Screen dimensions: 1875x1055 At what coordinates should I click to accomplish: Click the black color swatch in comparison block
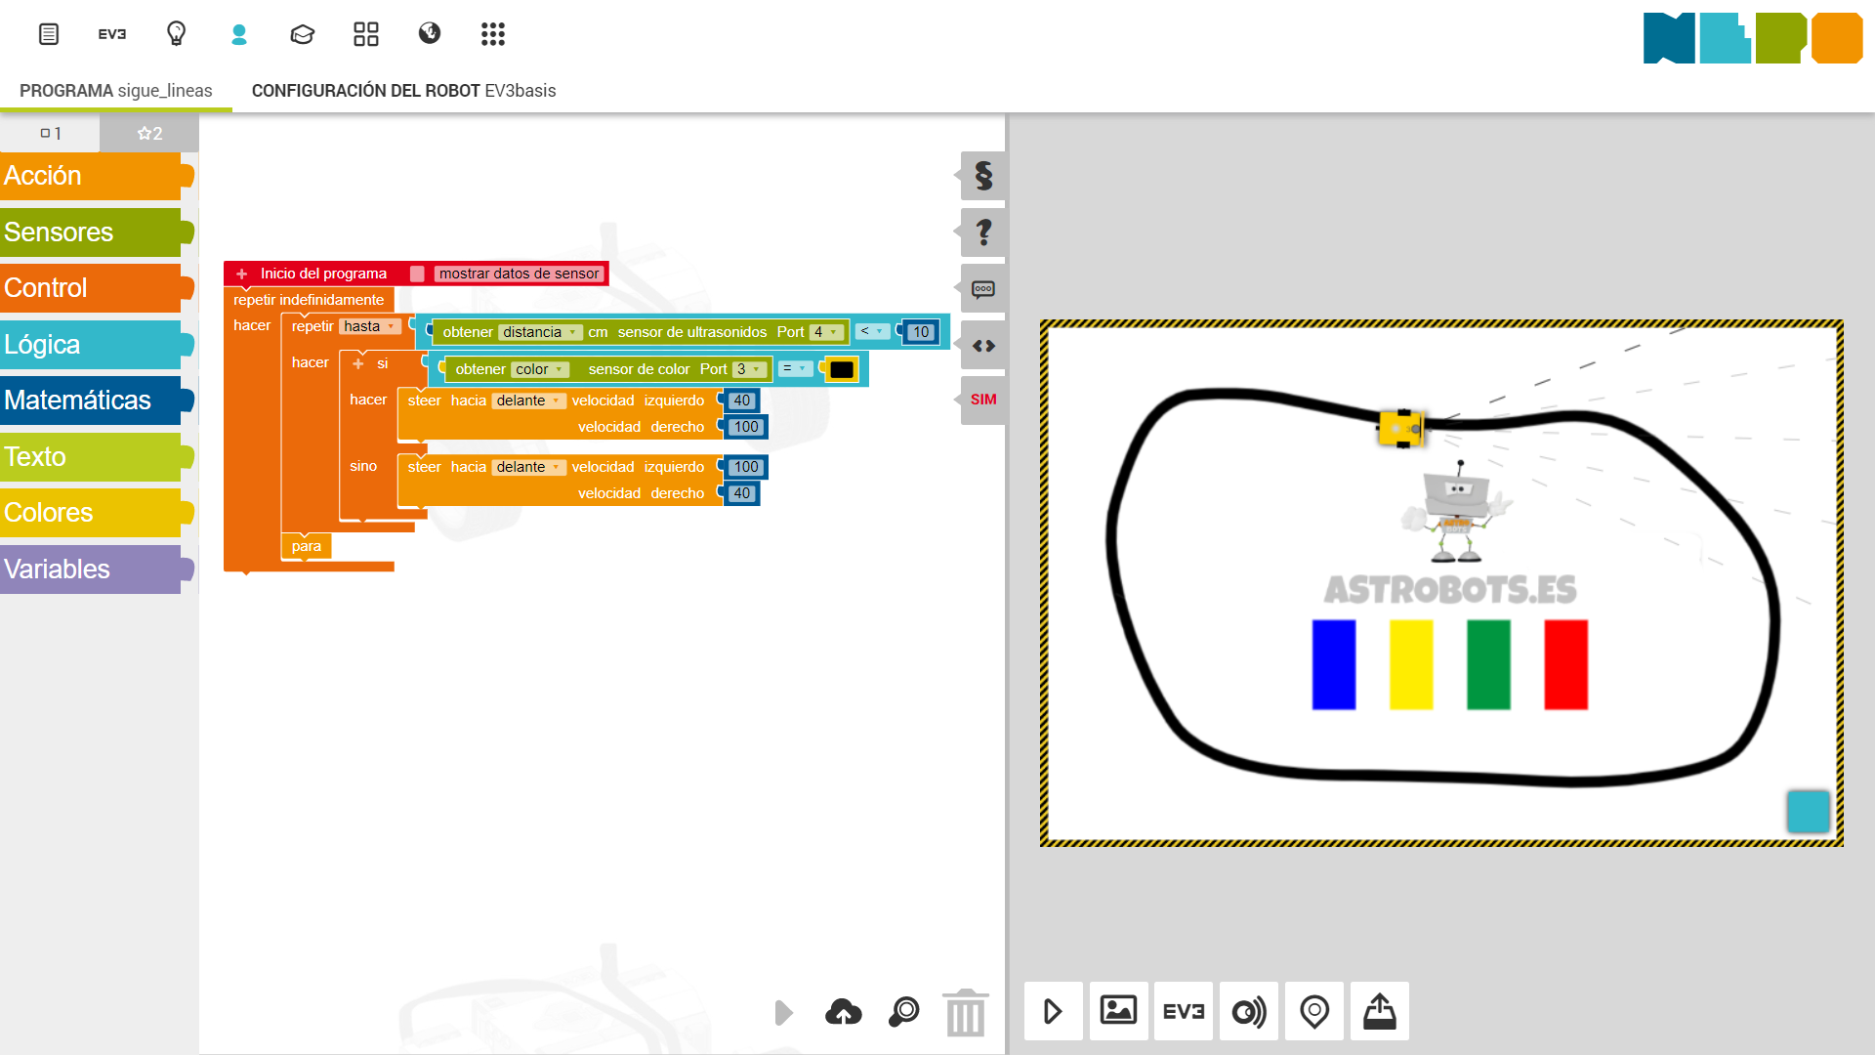pyautogui.click(x=841, y=370)
